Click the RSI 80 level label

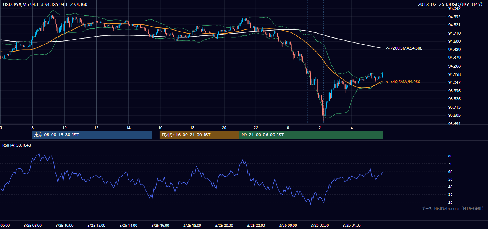click(x=450, y=156)
